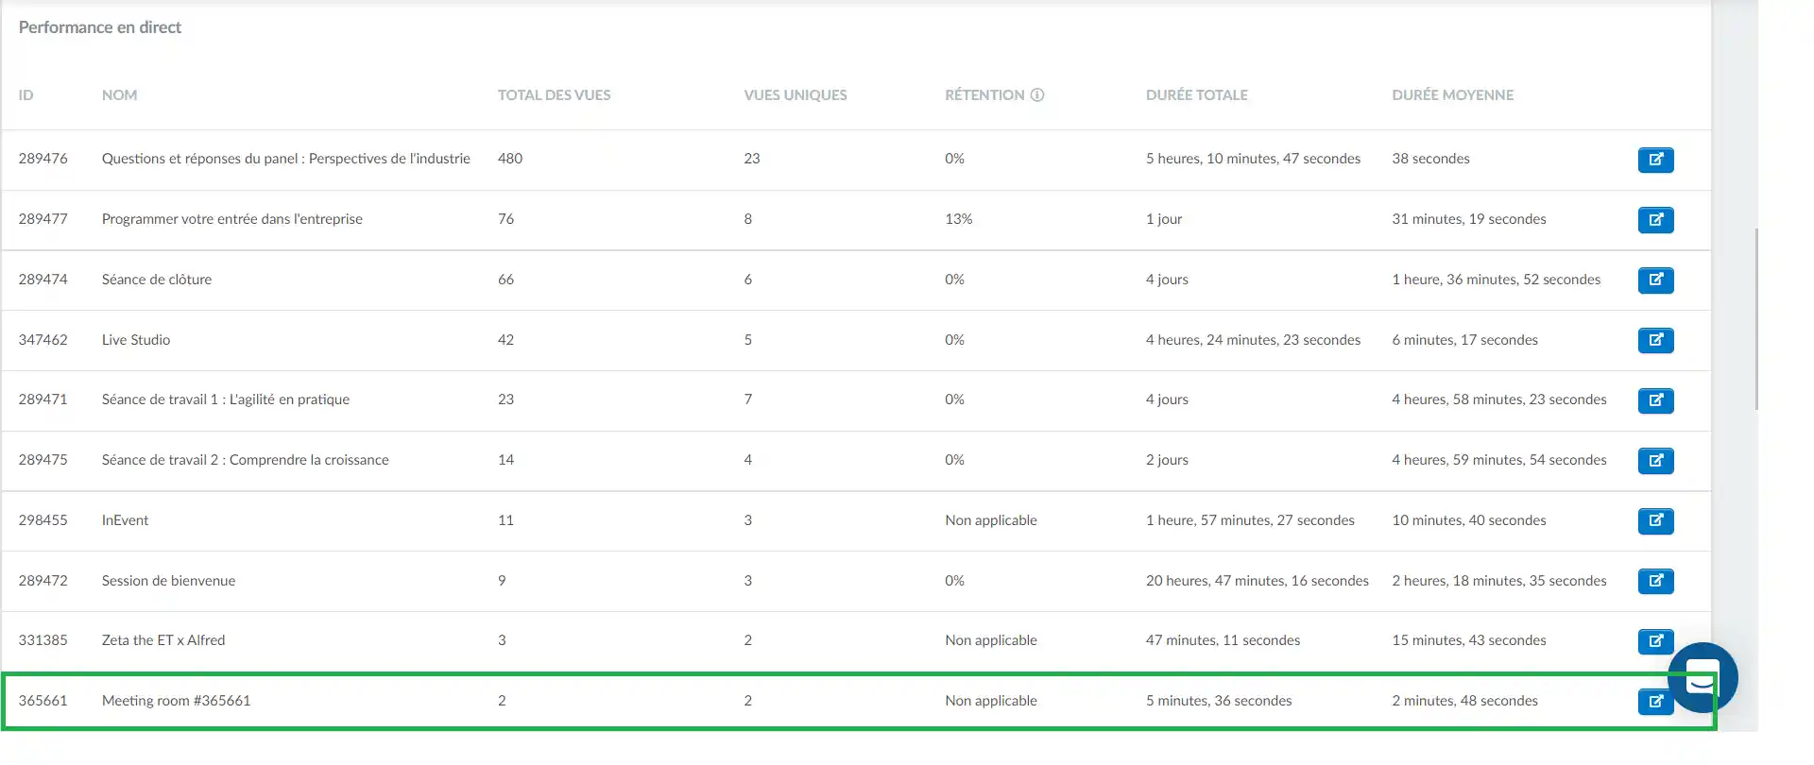
Task: Click '6 minutes, 17 secondes' average duration
Action: (x=1464, y=340)
